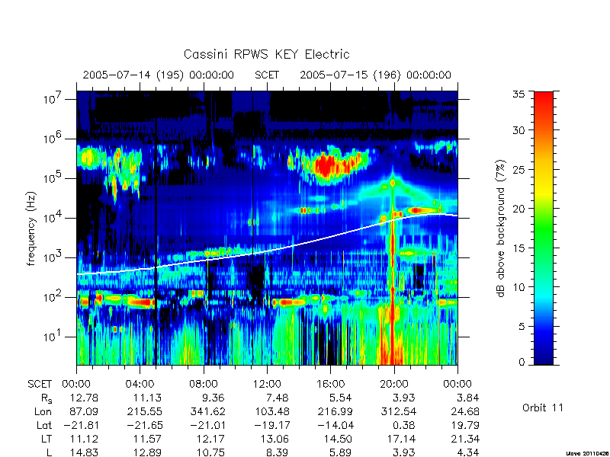Click the LT value 13.06
This screenshot has width=610, height=457.
coord(274,439)
